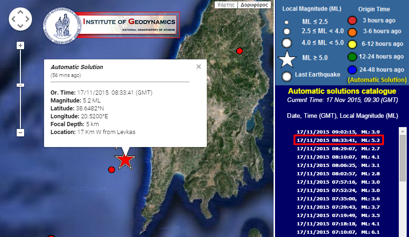
Task: Click the zoom out minus button
Action: [x=20, y=133]
